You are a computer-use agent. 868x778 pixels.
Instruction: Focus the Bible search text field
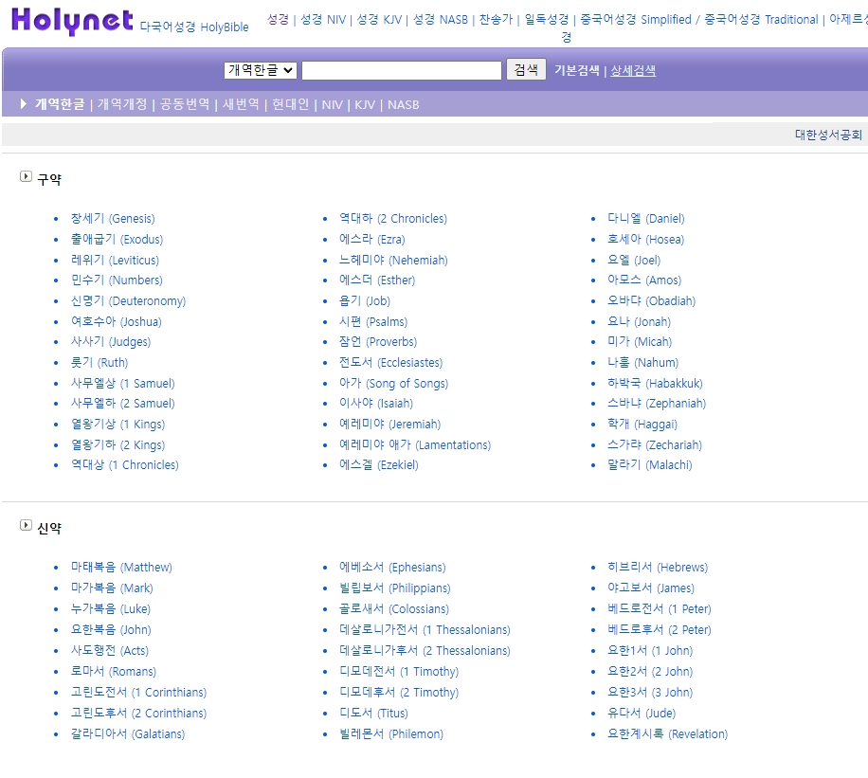coord(402,70)
